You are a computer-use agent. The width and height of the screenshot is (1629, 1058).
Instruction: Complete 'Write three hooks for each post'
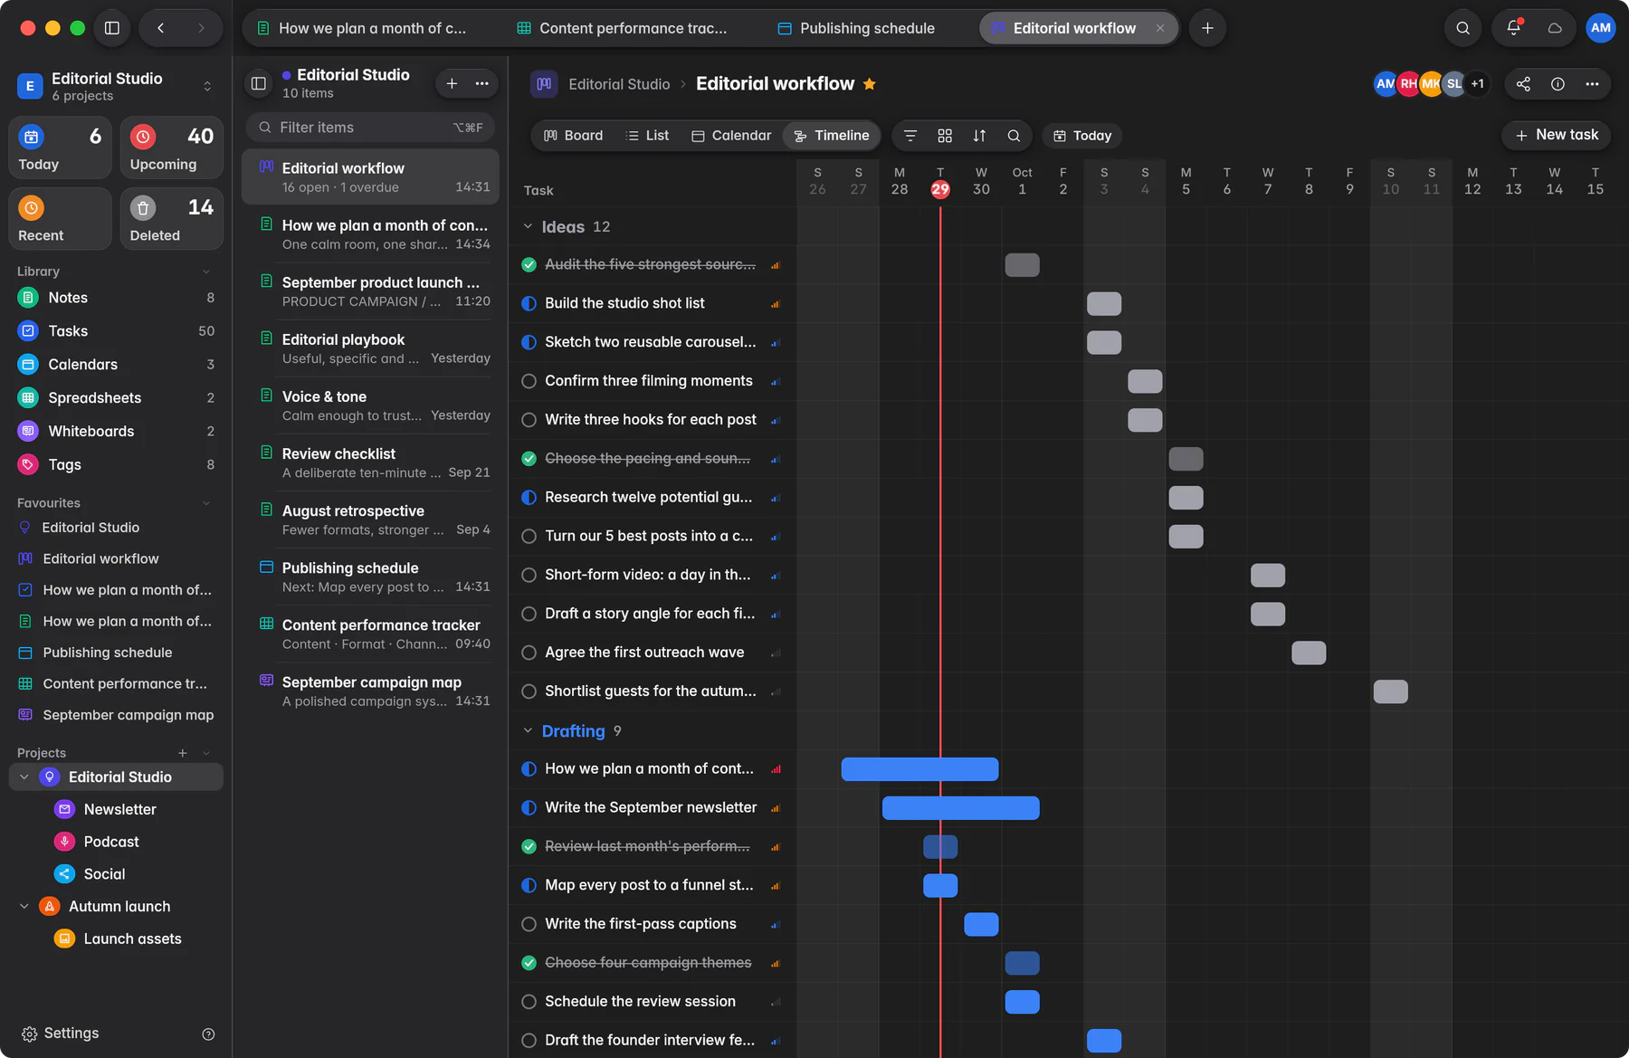pyautogui.click(x=529, y=420)
